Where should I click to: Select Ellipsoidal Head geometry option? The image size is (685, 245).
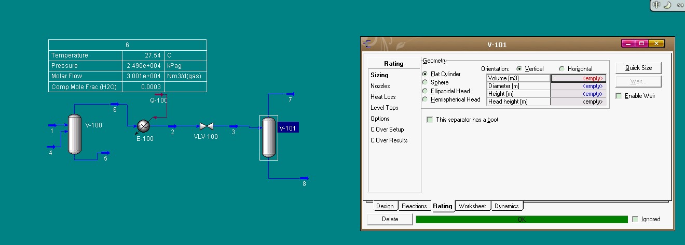446,91
